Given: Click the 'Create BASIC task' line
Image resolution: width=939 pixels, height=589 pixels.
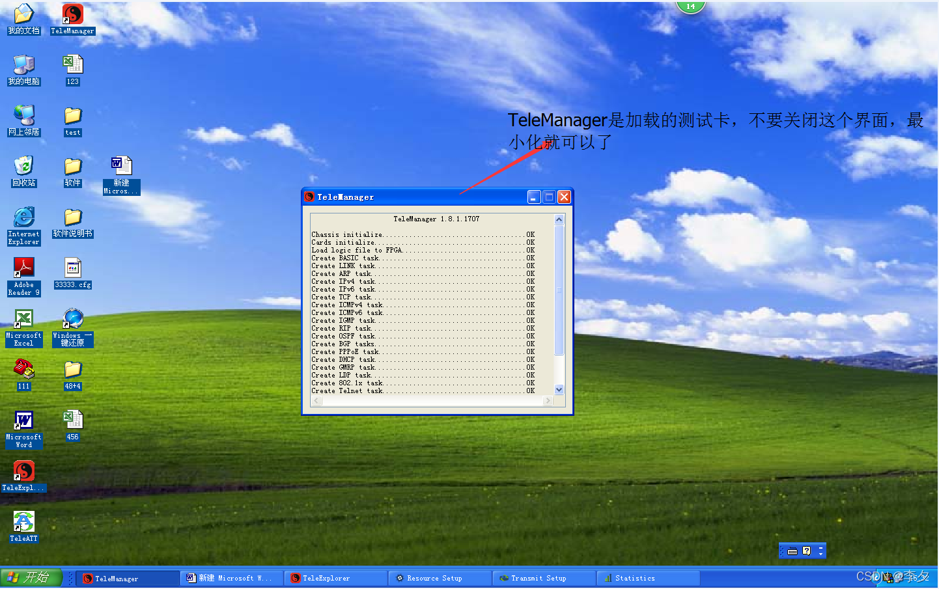Looking at the screenshot, I should pyautogui.click(x=423, y=258).
